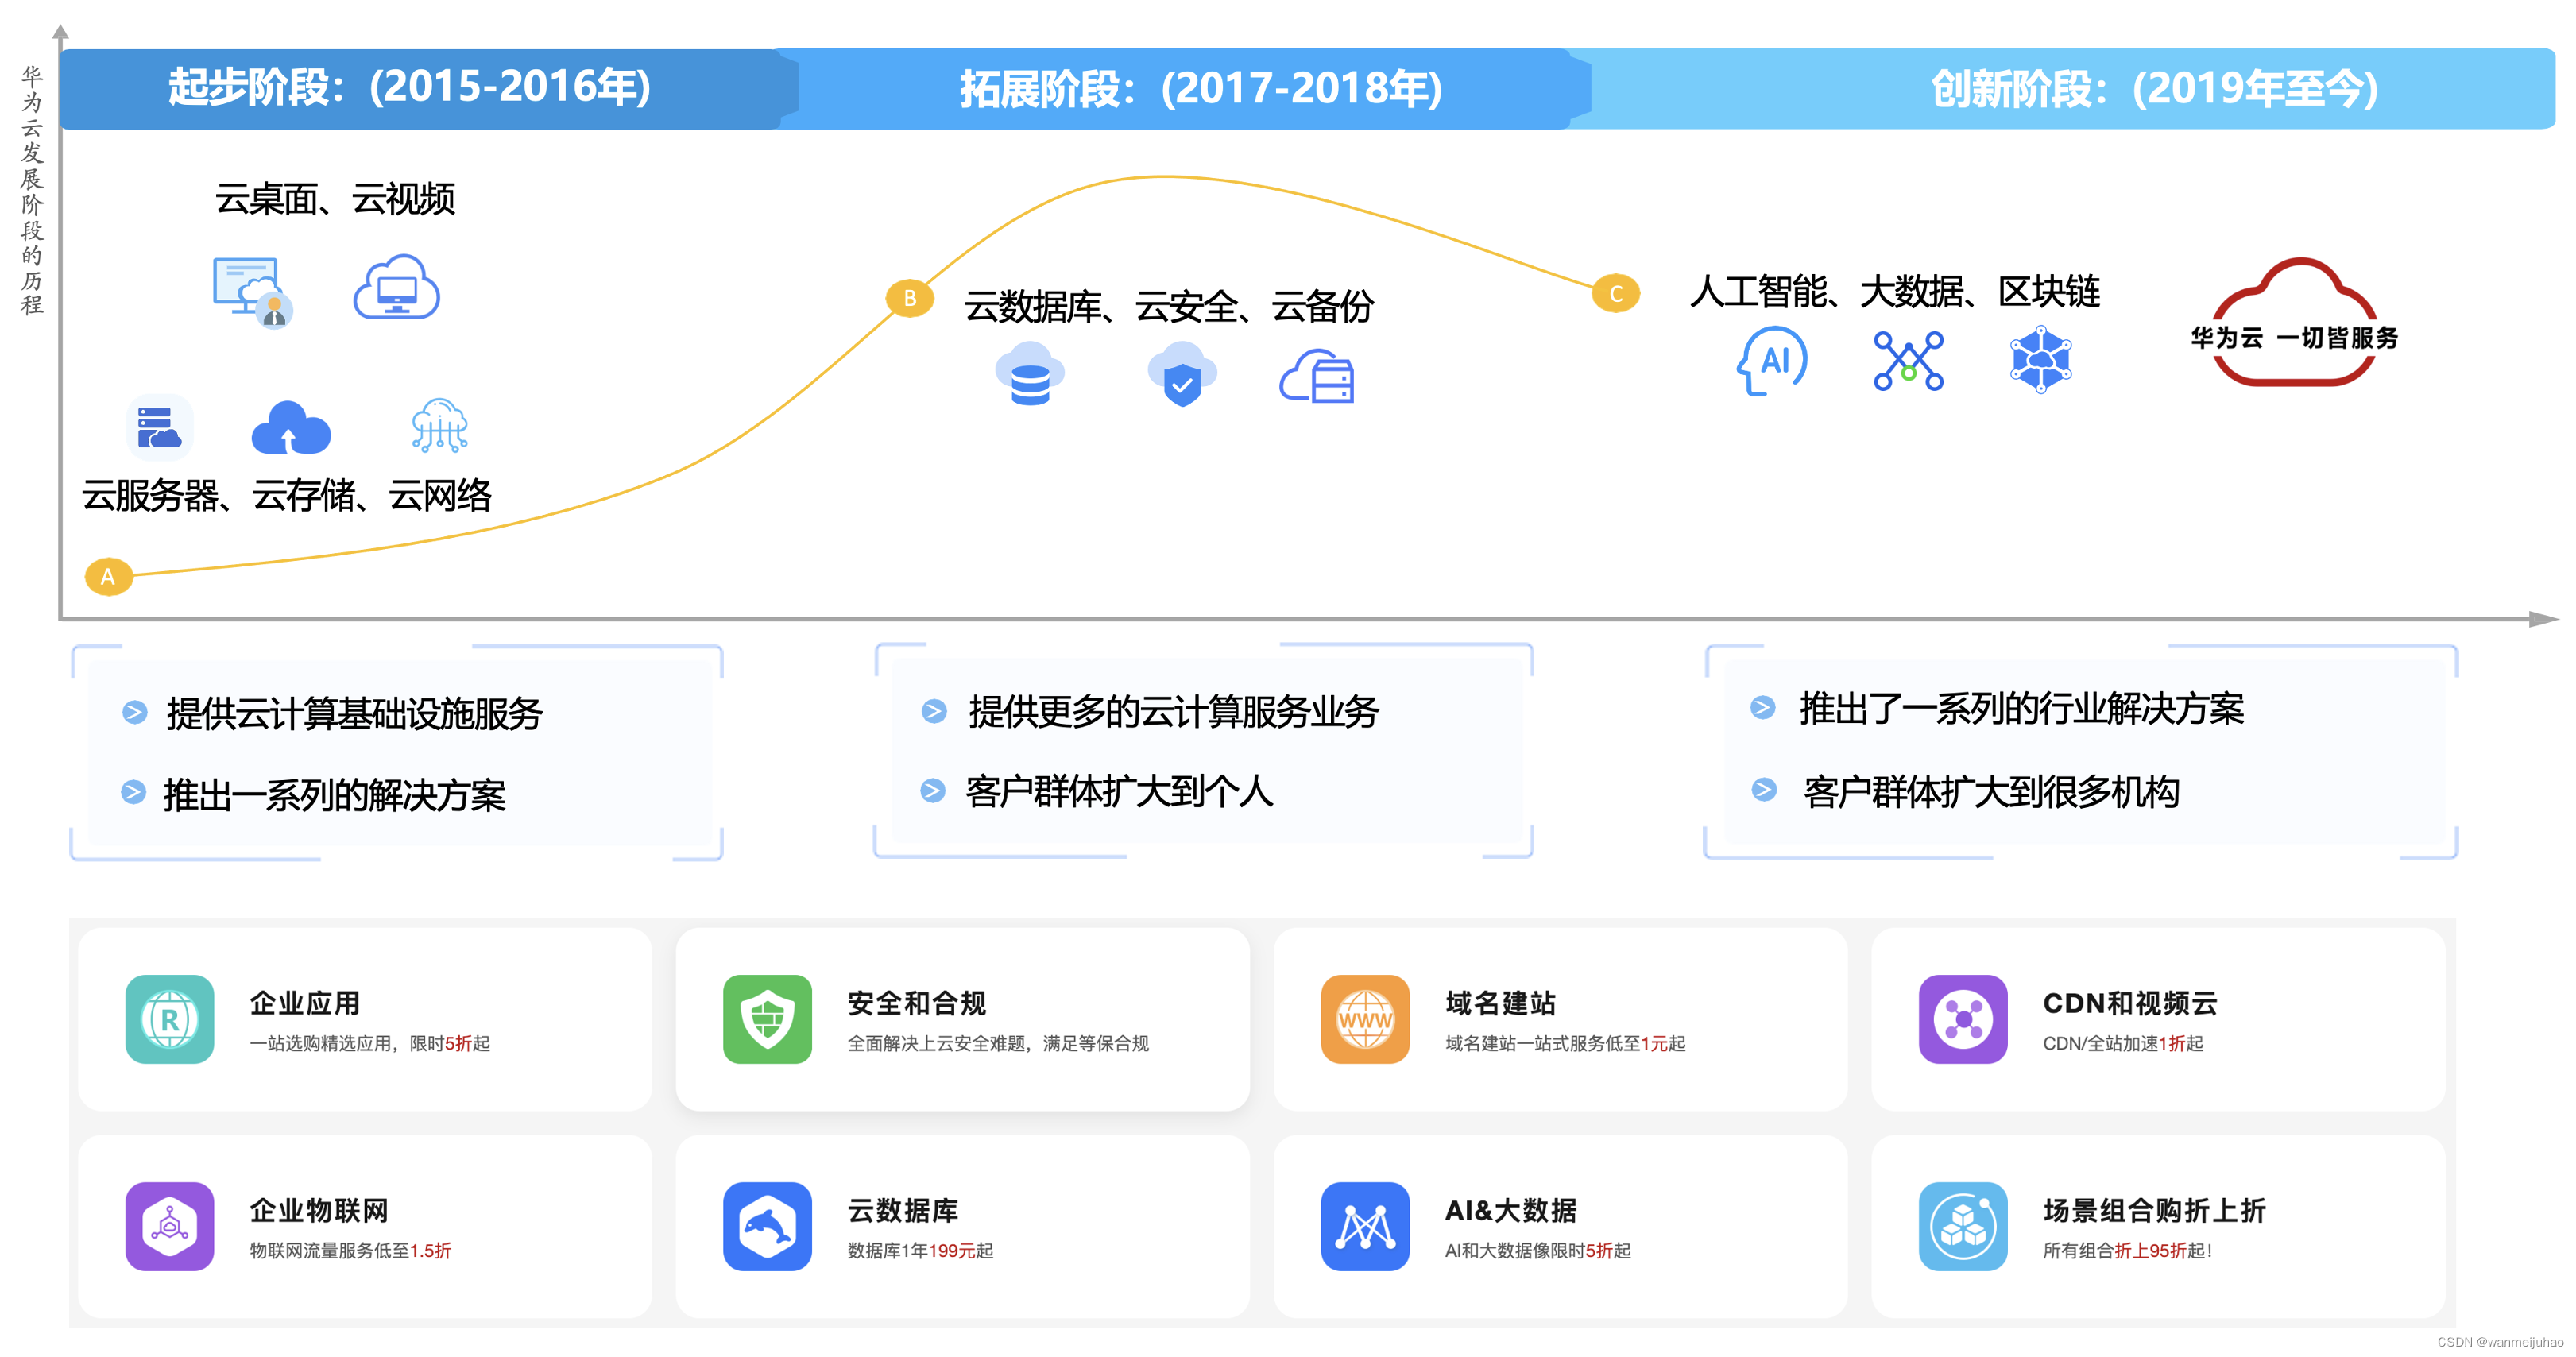Select the blockchain hexagon icon

click(x=2040, y=359)
